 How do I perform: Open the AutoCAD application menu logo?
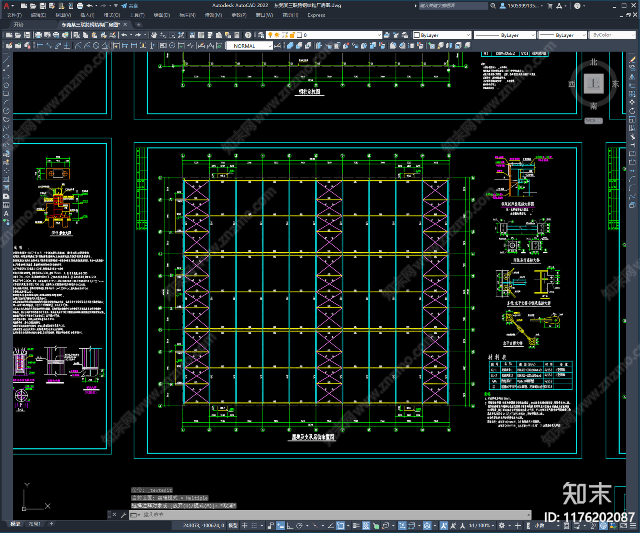coord(6,6)
